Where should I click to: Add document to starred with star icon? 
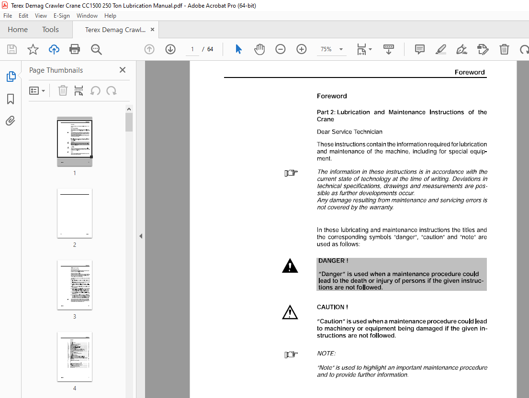tap(33, 49)
